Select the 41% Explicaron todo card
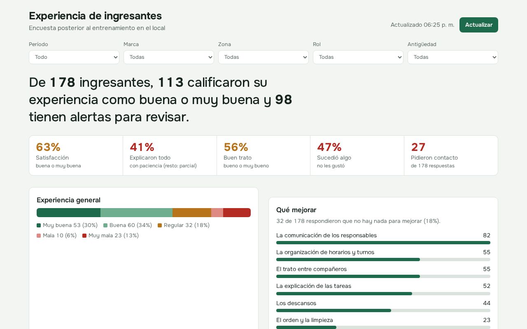The width and height of the screenshot is (527, 329). click(170, 155)
